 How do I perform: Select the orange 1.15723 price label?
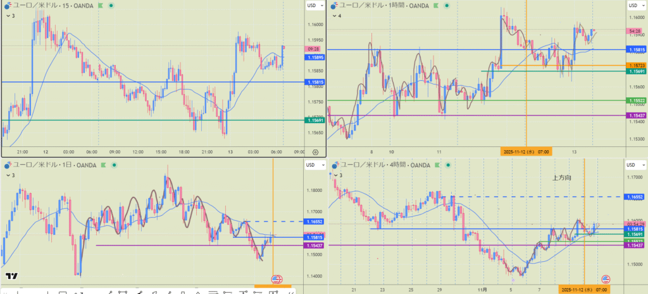click(635, 66)
